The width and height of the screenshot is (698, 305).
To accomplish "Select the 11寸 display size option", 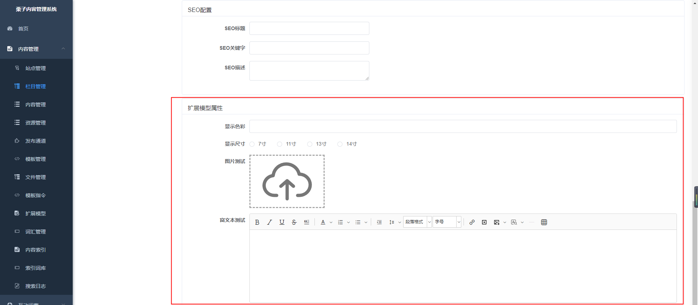I will point(280,144).
